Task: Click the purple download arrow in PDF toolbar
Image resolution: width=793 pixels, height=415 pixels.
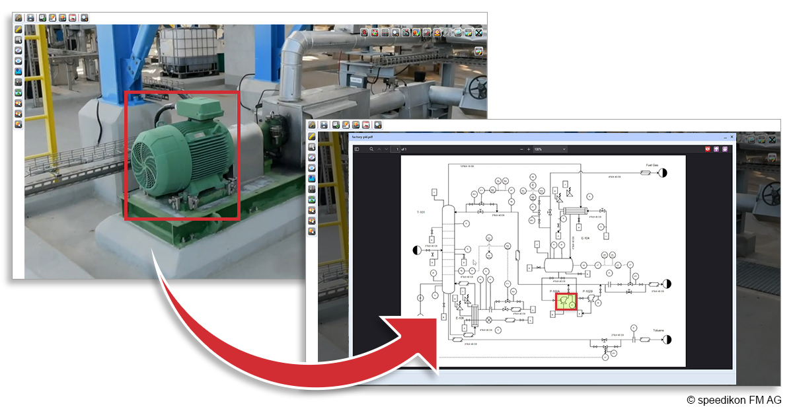Action: click(725, 149)
